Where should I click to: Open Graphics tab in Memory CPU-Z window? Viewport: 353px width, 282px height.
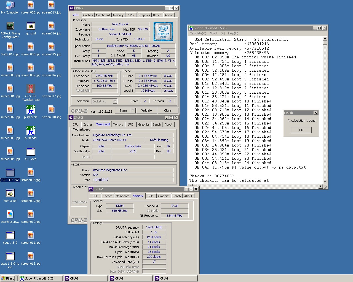click(164, 196)
